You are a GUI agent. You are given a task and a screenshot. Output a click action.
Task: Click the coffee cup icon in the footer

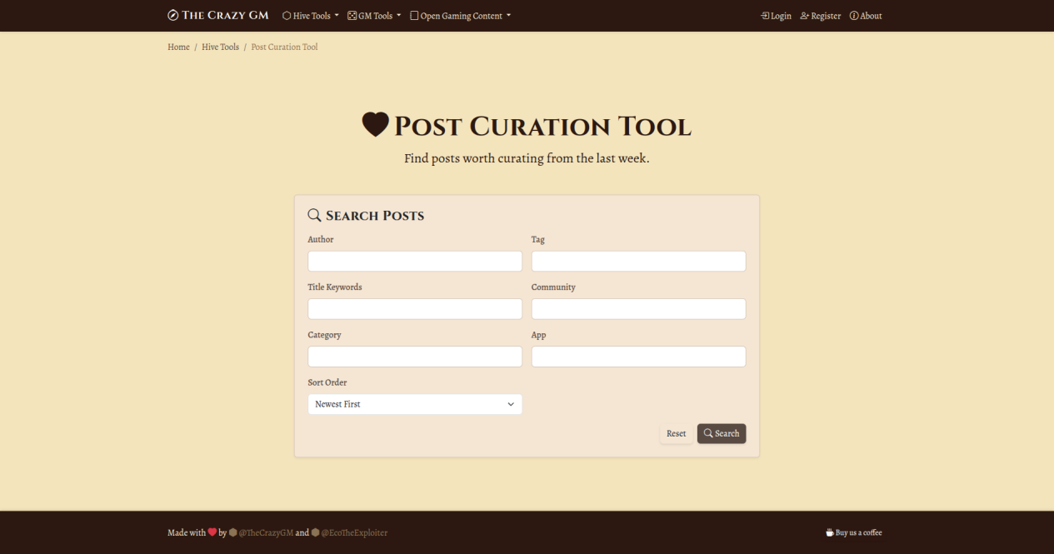829,532
